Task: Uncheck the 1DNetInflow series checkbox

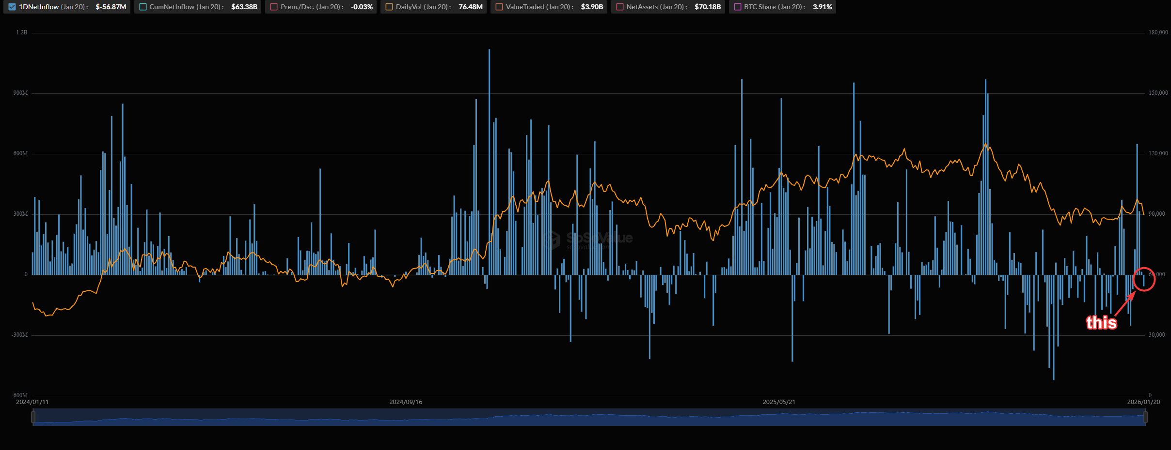Action: [12, 7]
